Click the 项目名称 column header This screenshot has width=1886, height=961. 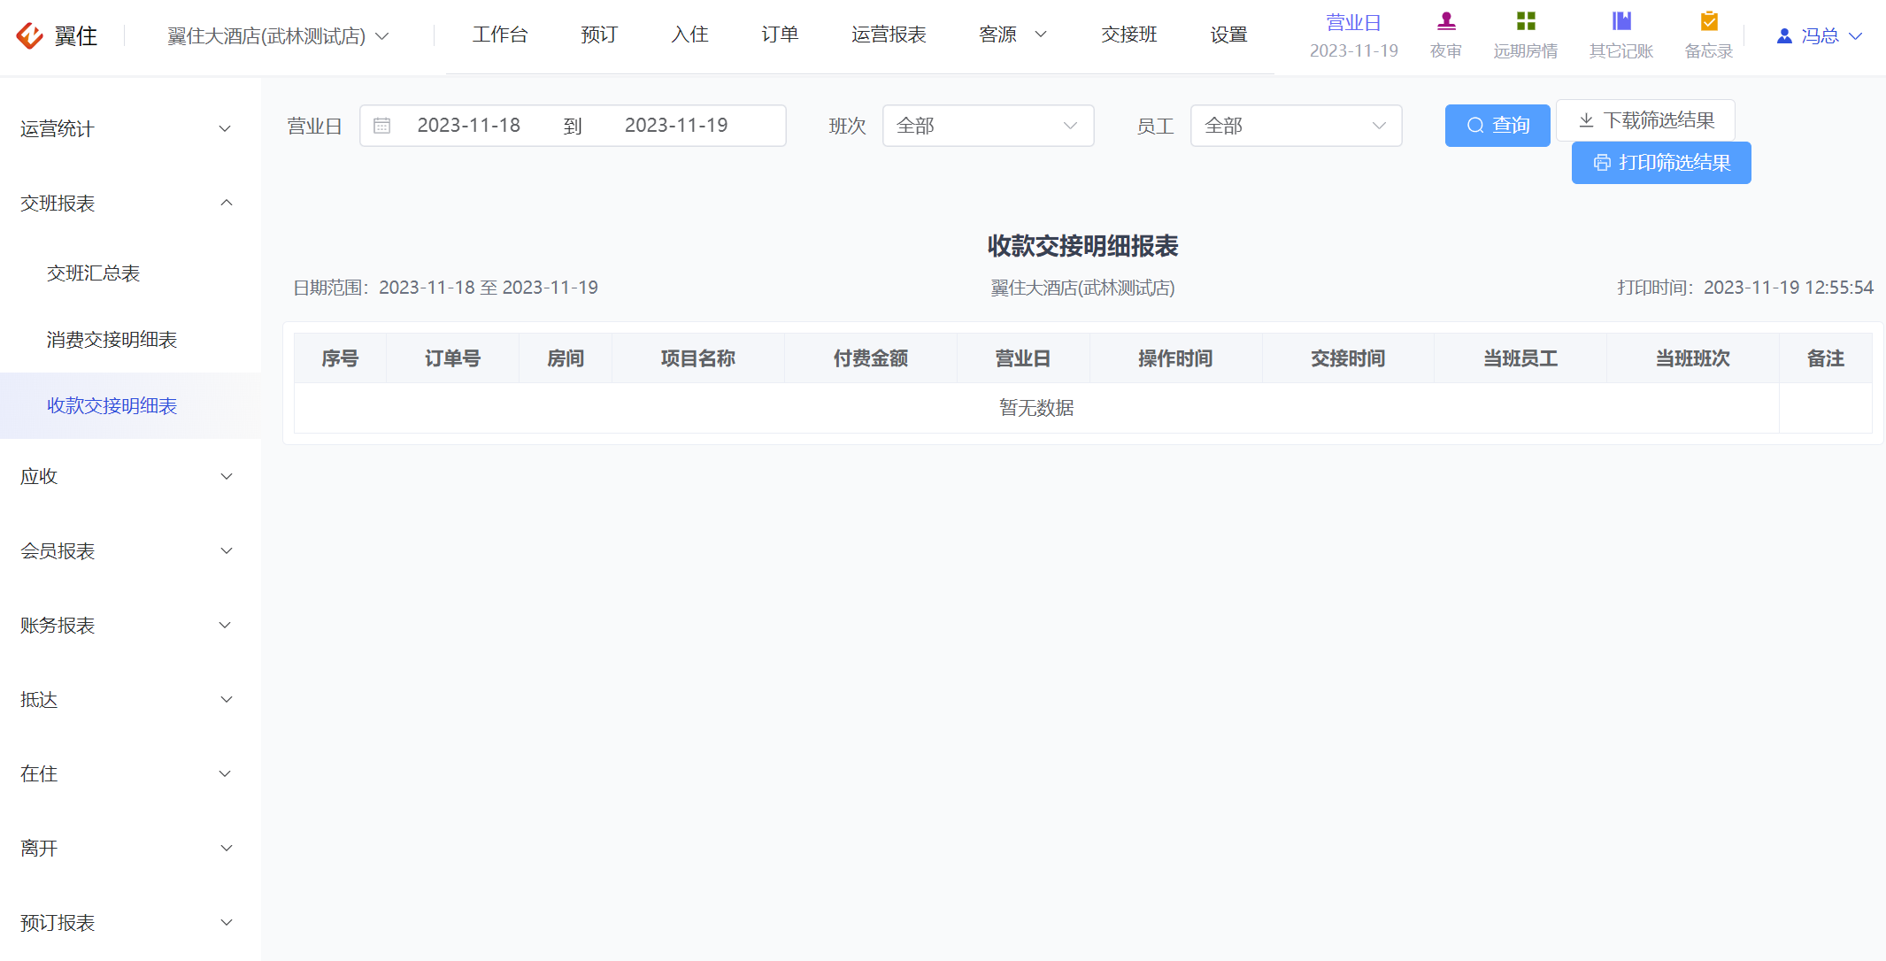698,358
